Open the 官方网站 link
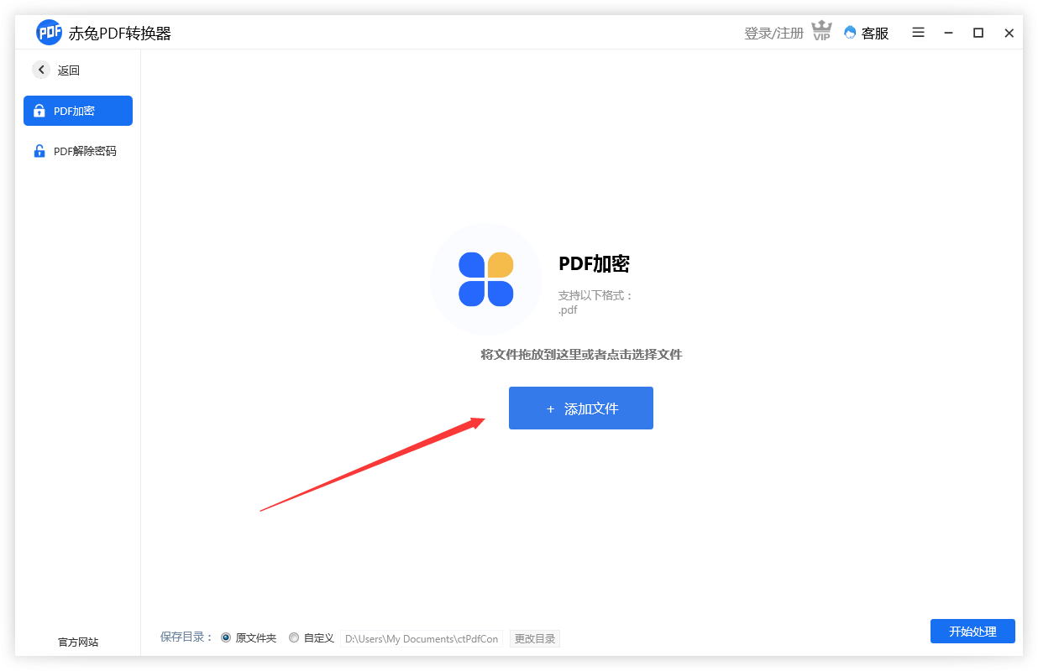The width and height of the screenshot is (1038, 671). click(78, 642)
